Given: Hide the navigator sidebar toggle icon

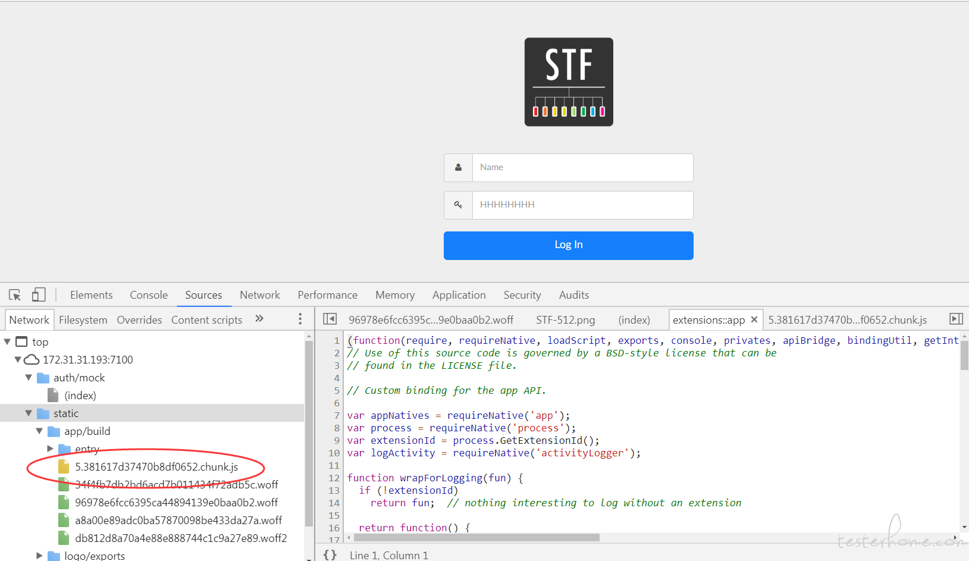Looking at the screenshot, I should tap(330, 319).
